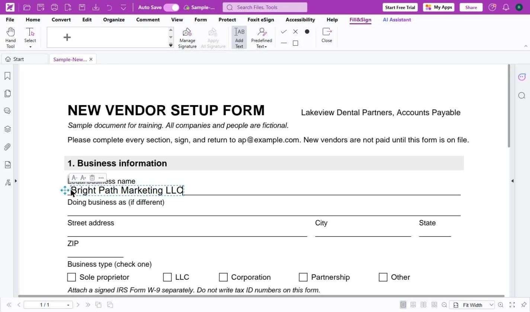
Task: Toggle the Auto Save switch
Action: click(x=171, y=7)
